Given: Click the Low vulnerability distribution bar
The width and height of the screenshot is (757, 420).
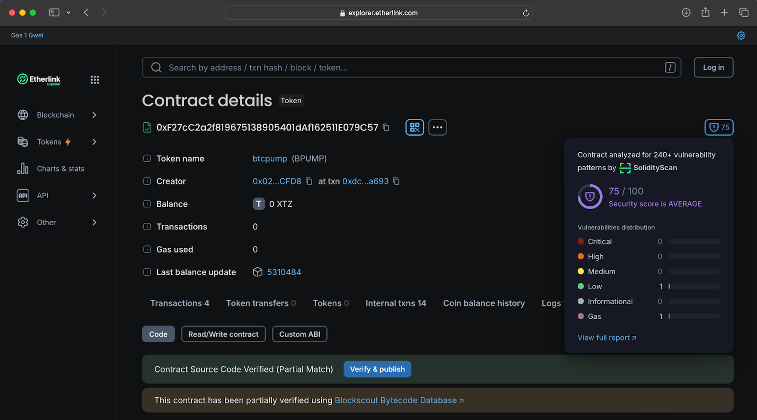Looking at the screenshot, I should click(694, 287).
